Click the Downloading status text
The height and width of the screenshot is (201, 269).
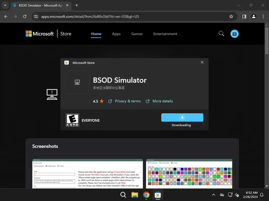181,125
